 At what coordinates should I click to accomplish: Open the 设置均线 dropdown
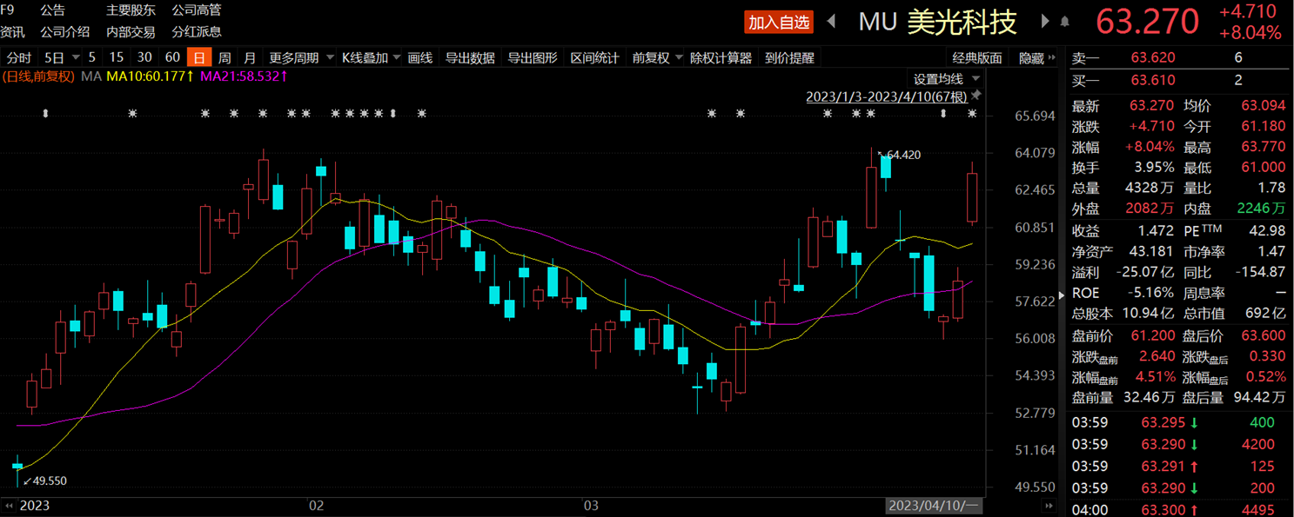(945, 79)
